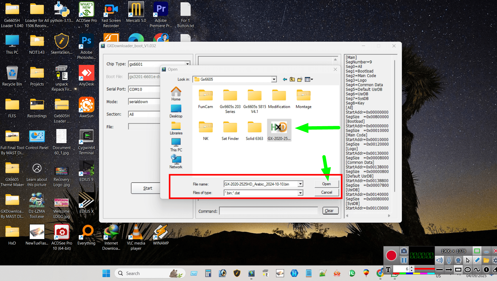Capture a screenshot with the camera icon
The image size is (497, 281).
404,251
